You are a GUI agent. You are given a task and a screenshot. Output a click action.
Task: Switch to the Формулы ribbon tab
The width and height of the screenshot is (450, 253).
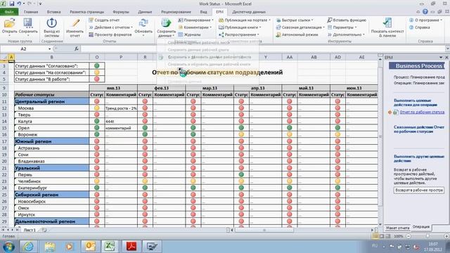(x=121, y=12)
